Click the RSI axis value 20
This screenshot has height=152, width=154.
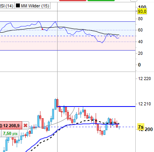[140, 53]
